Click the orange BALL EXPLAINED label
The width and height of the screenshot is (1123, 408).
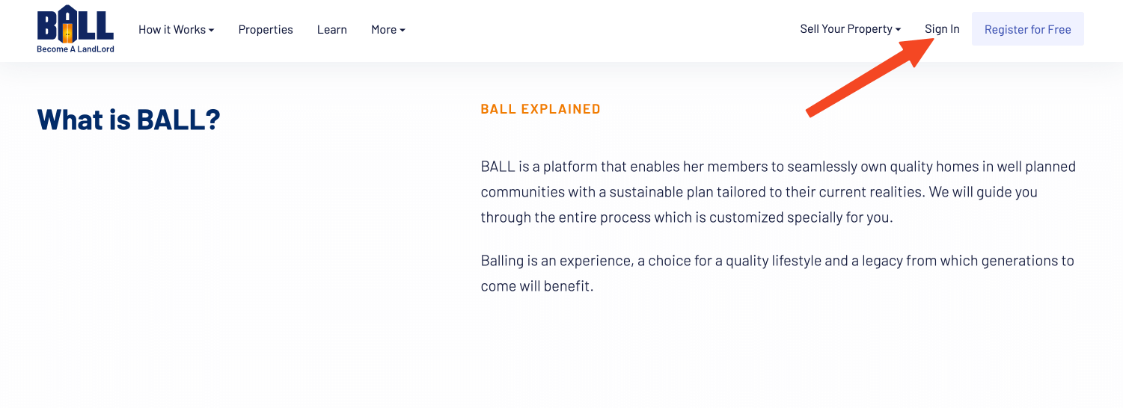(x=540, y=109)
